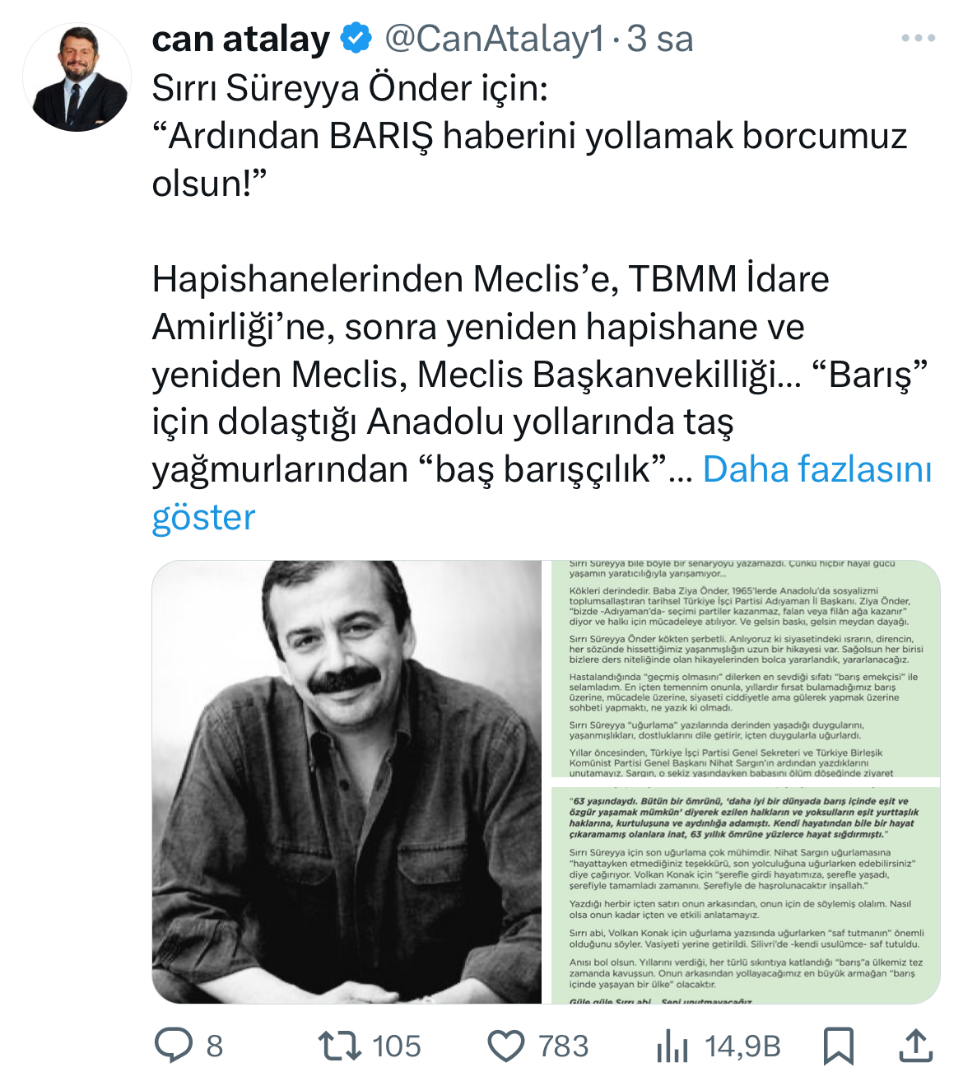Click the display name can atalay
963x1086 pixels.
coord(241,39)
